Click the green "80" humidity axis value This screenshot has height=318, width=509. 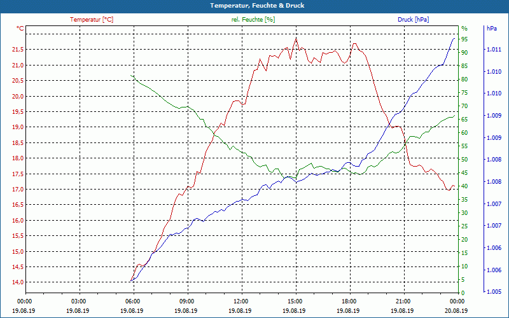(464, 79)
